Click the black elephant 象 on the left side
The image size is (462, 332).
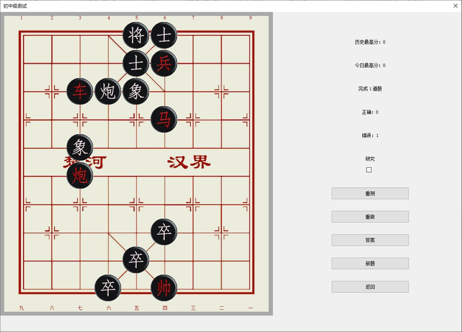80,148
